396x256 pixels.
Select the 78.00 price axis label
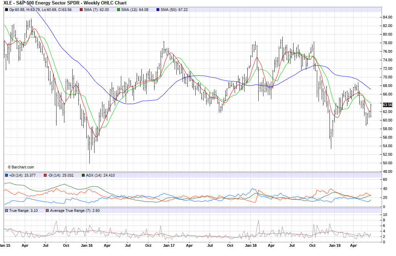coord(388,43)
